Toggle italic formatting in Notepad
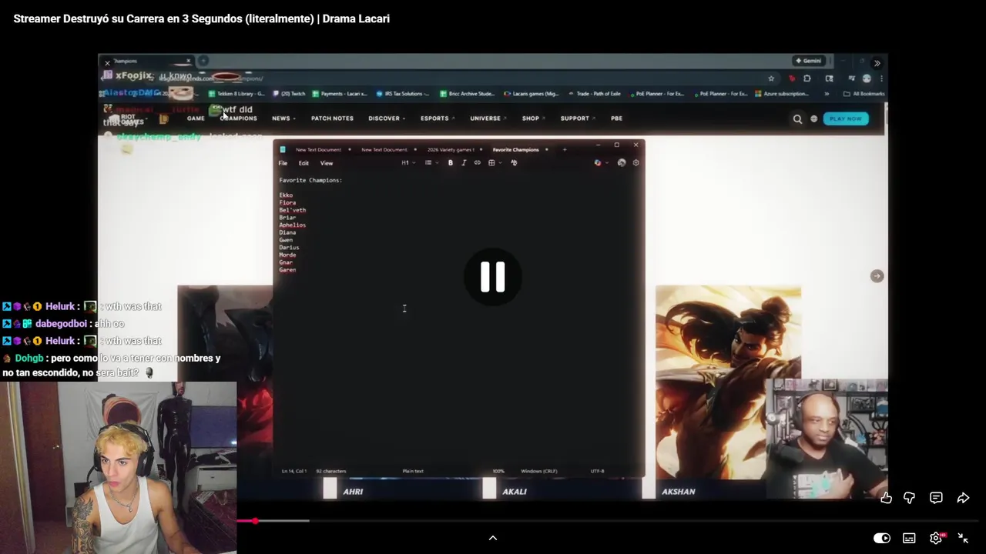This screenshot has width=986, height=554. [x=464, y=163]
